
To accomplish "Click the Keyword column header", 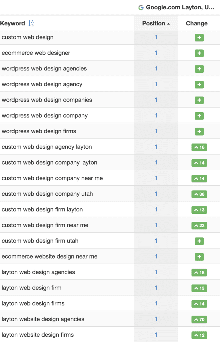I will tap(13, 23).
